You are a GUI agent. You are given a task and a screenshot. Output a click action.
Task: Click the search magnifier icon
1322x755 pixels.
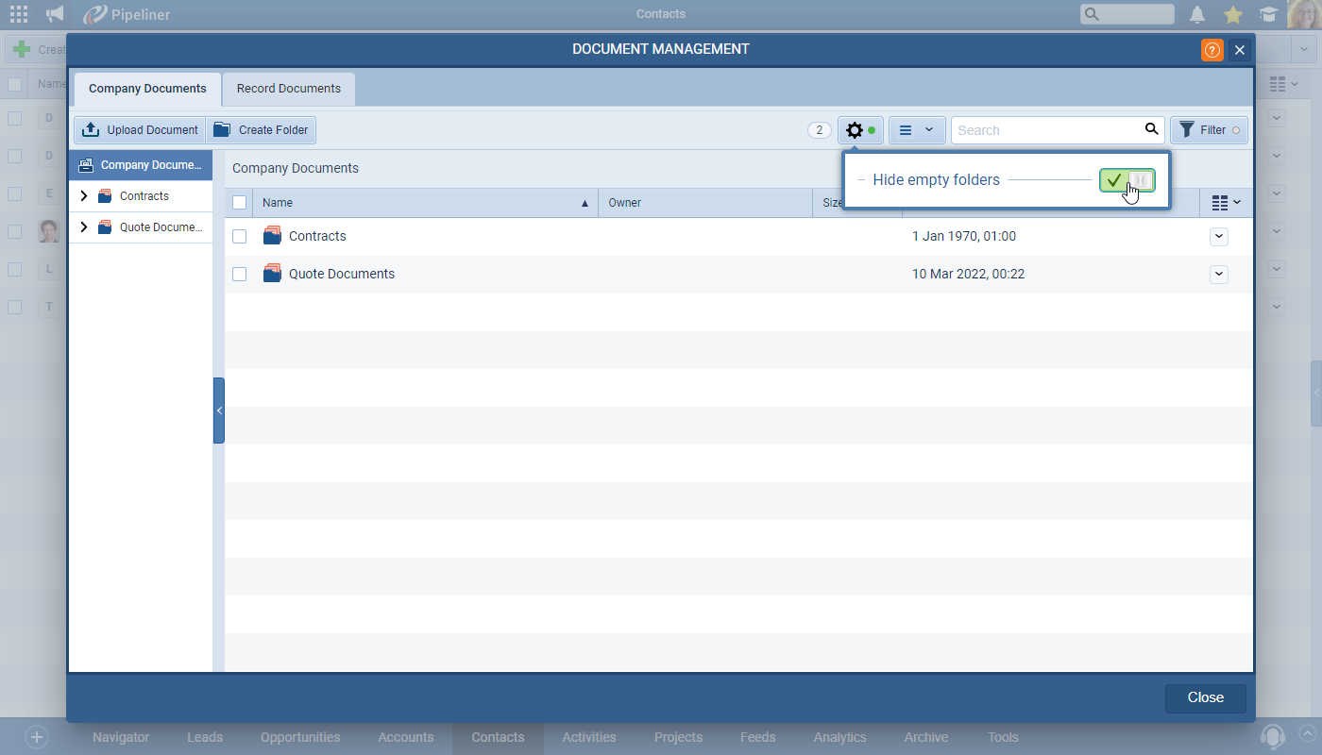click(1151, 129)
